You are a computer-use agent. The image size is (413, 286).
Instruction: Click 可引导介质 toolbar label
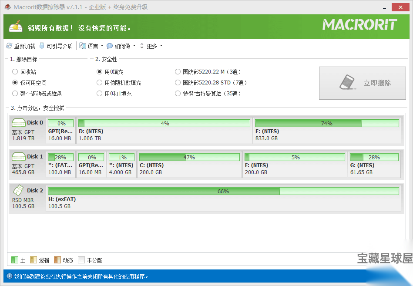point(60,46)
